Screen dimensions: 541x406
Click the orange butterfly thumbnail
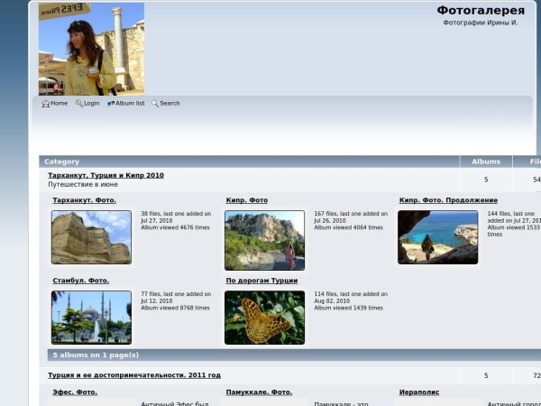264,317
